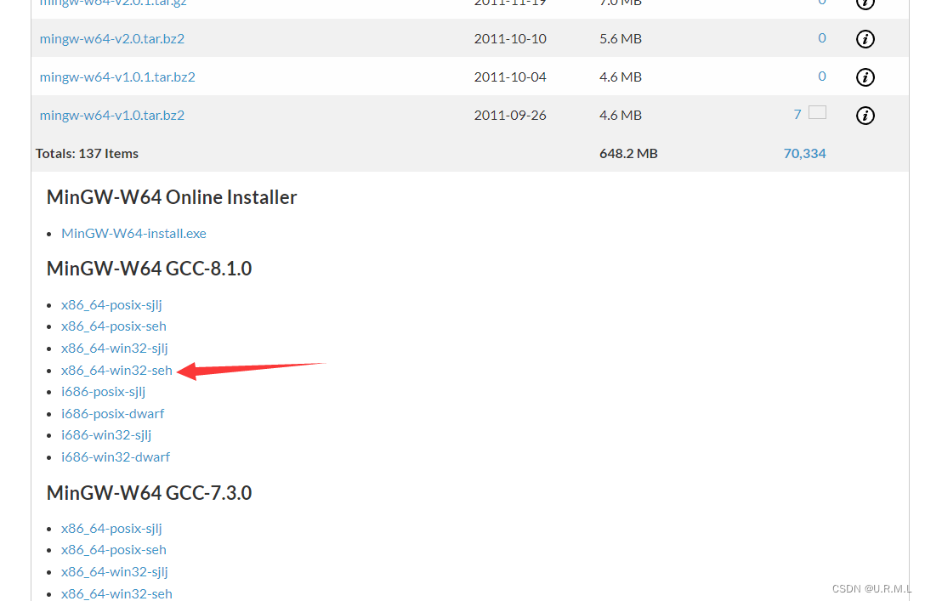The image size is (925, 601).
Task: Open total downloads 70,334 link
Action: coord(804,153)
